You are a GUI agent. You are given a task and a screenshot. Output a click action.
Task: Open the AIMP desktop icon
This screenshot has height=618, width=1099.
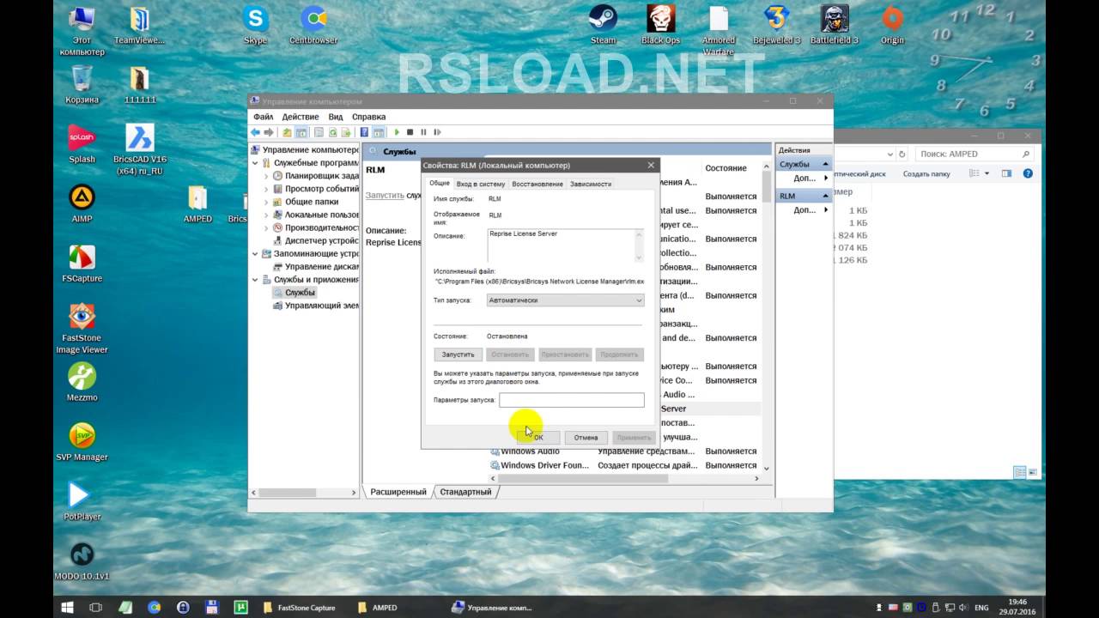point(82,203)
